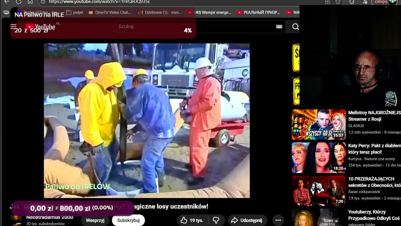Open Katy Perry: Pakt z diabłem title
This screenshot has height=226, width=401.
[x=374, y=149]
